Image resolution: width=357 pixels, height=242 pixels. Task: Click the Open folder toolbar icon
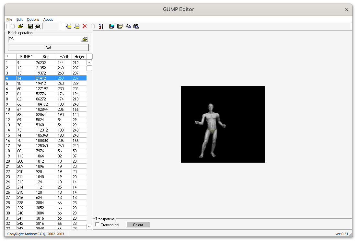pos(20,26)
